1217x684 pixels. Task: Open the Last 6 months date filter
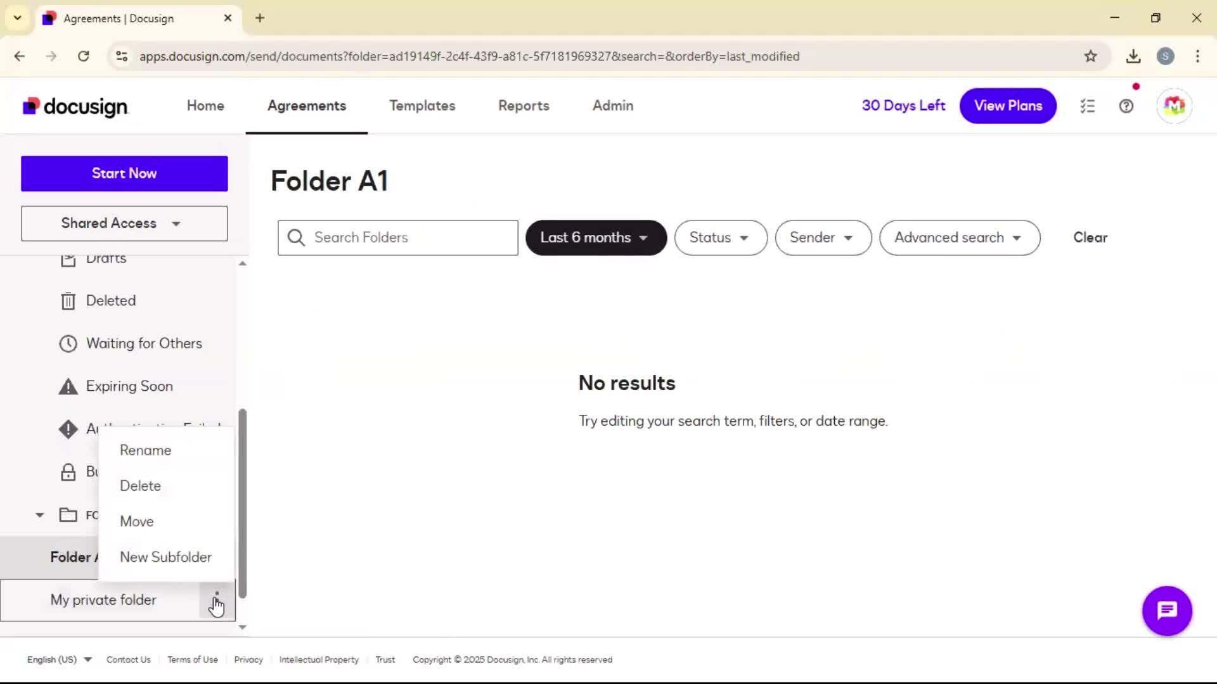click(596, 237)
